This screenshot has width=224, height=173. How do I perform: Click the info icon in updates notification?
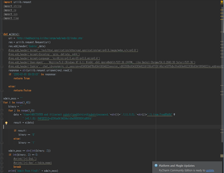pos(156,166)
